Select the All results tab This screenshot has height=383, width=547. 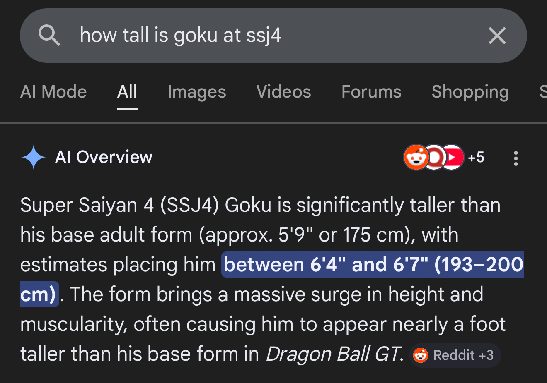(127, 92)
